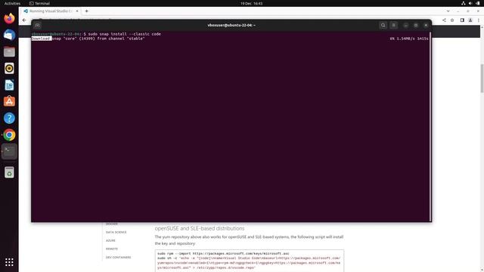Viewport: 484px width, 272px height.
Task: Go back in Chrome browser
Action: coord(24,20)
